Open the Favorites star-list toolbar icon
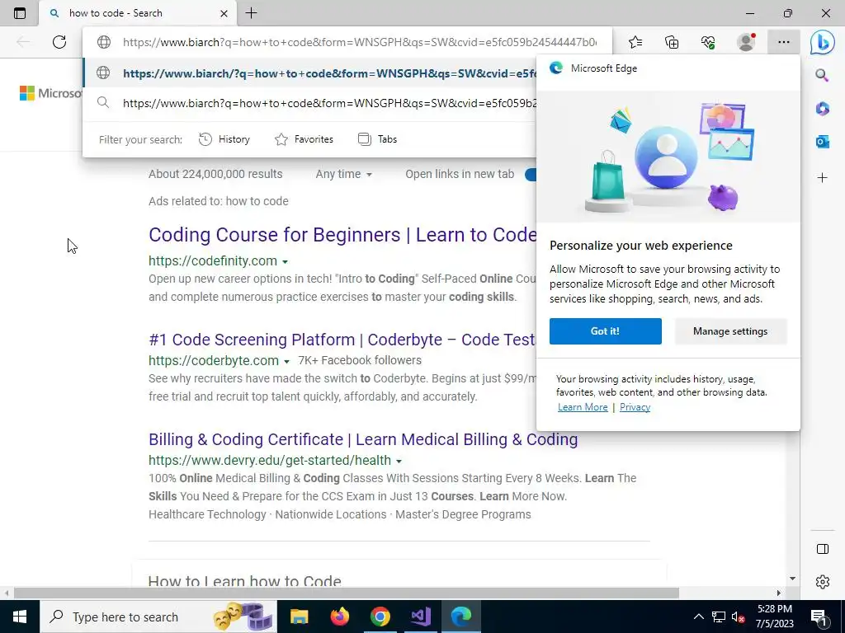 (x=635, y=42)
